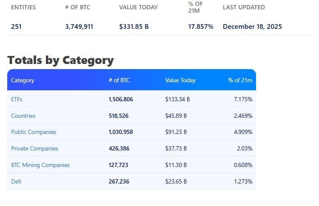Click the '% of 21m' table header
The height and width of the screenshot is (206, 319).
tap(240, 80)
